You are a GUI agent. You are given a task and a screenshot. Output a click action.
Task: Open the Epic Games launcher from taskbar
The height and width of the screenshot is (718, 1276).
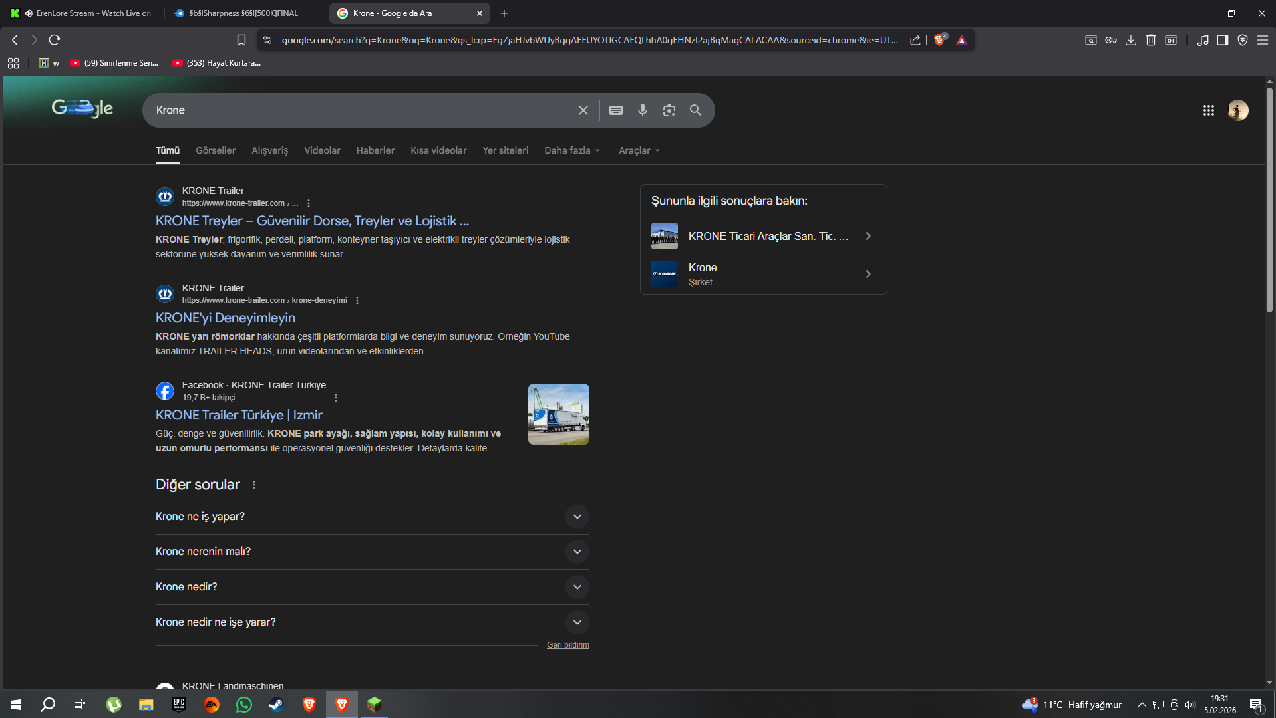[179, 705]
